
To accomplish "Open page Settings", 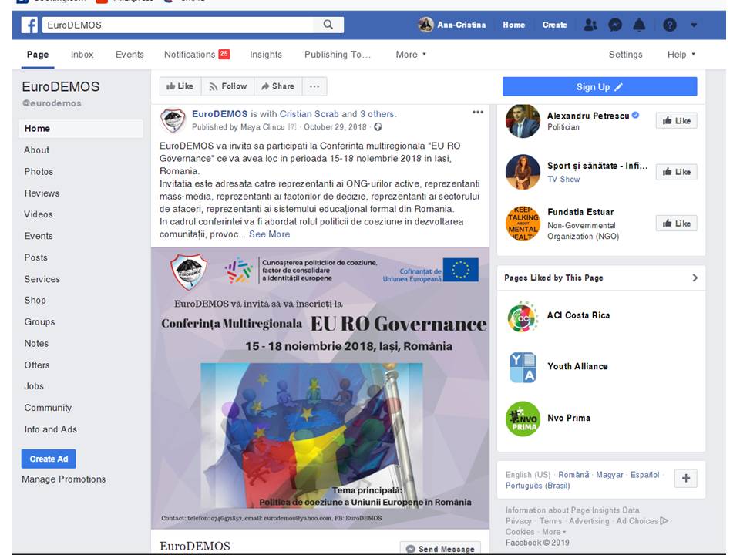I will (625, 54).
